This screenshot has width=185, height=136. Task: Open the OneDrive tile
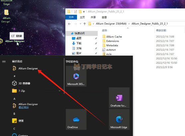click(x=76, y=119)
